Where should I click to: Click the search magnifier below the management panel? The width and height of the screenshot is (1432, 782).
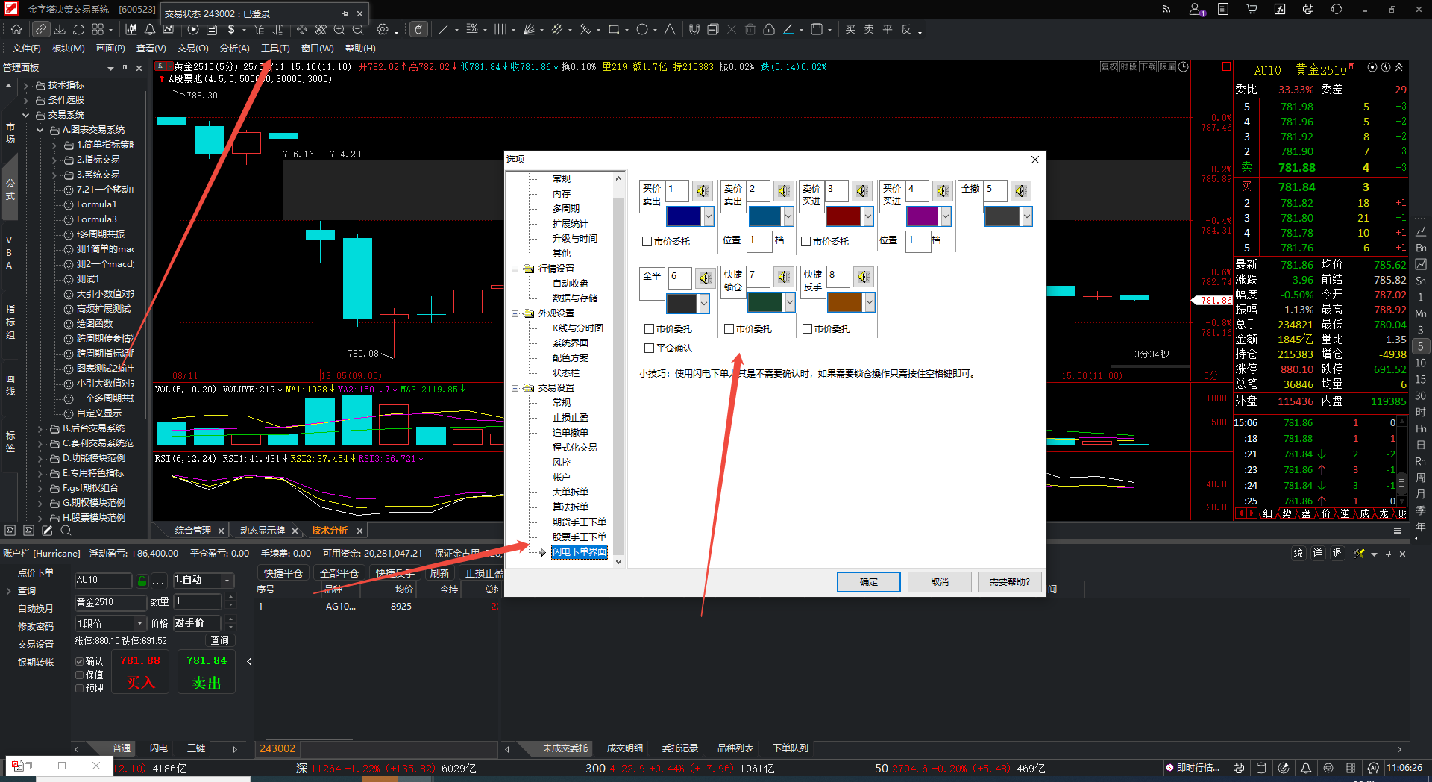(66, 531)
